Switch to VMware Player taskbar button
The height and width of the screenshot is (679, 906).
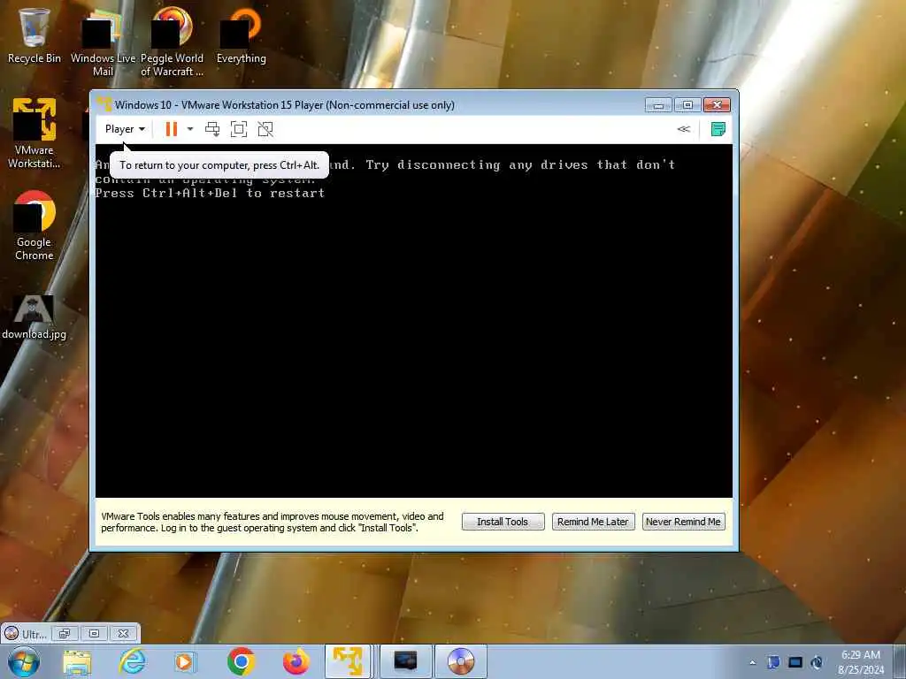348,661
